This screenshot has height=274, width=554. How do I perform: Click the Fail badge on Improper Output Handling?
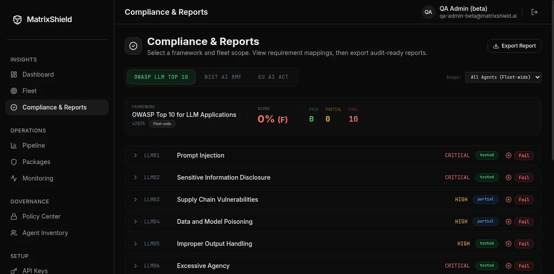coord(524,244)
